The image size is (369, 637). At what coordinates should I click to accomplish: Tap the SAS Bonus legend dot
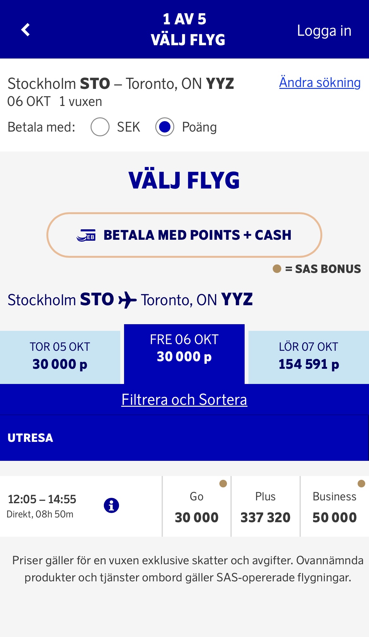click(x=277, y=269)
